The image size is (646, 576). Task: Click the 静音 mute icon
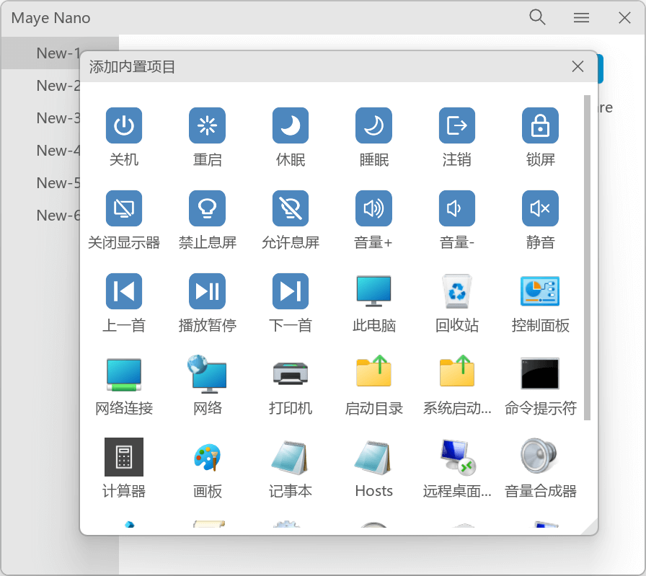540,209
